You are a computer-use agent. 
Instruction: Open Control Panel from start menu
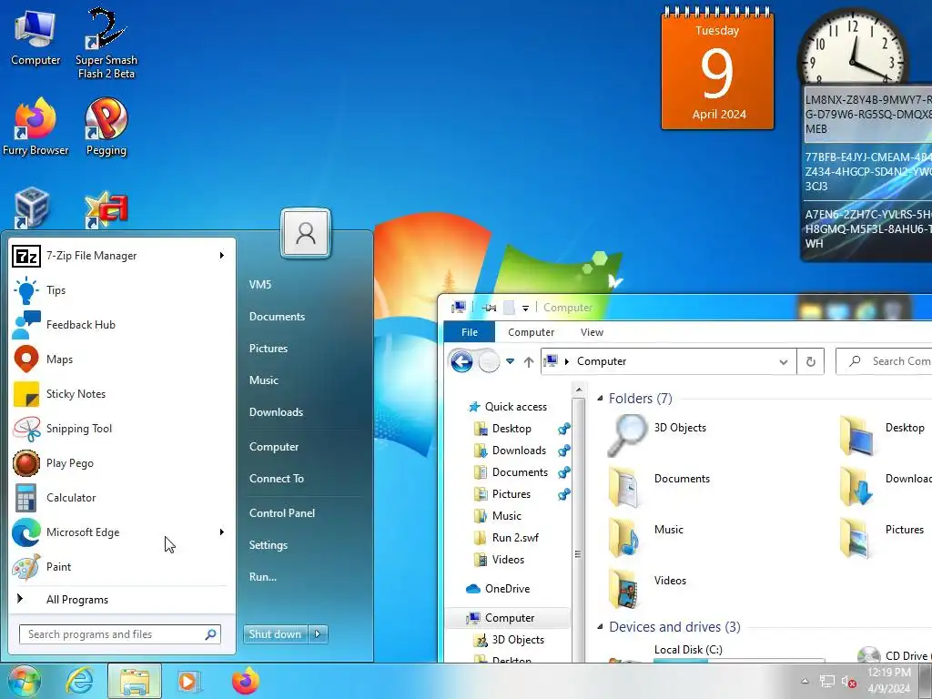pyautogui.click(x=282, y=513)
